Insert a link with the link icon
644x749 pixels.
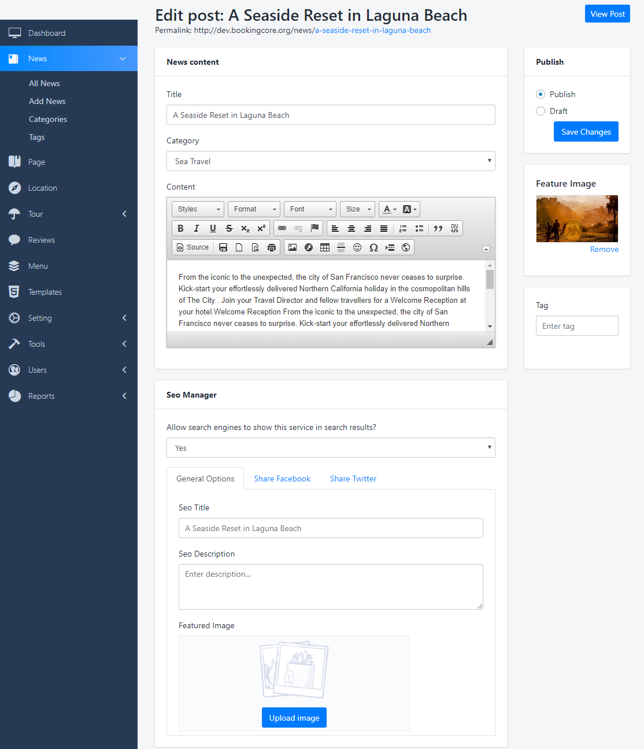[x=282, y=228]
